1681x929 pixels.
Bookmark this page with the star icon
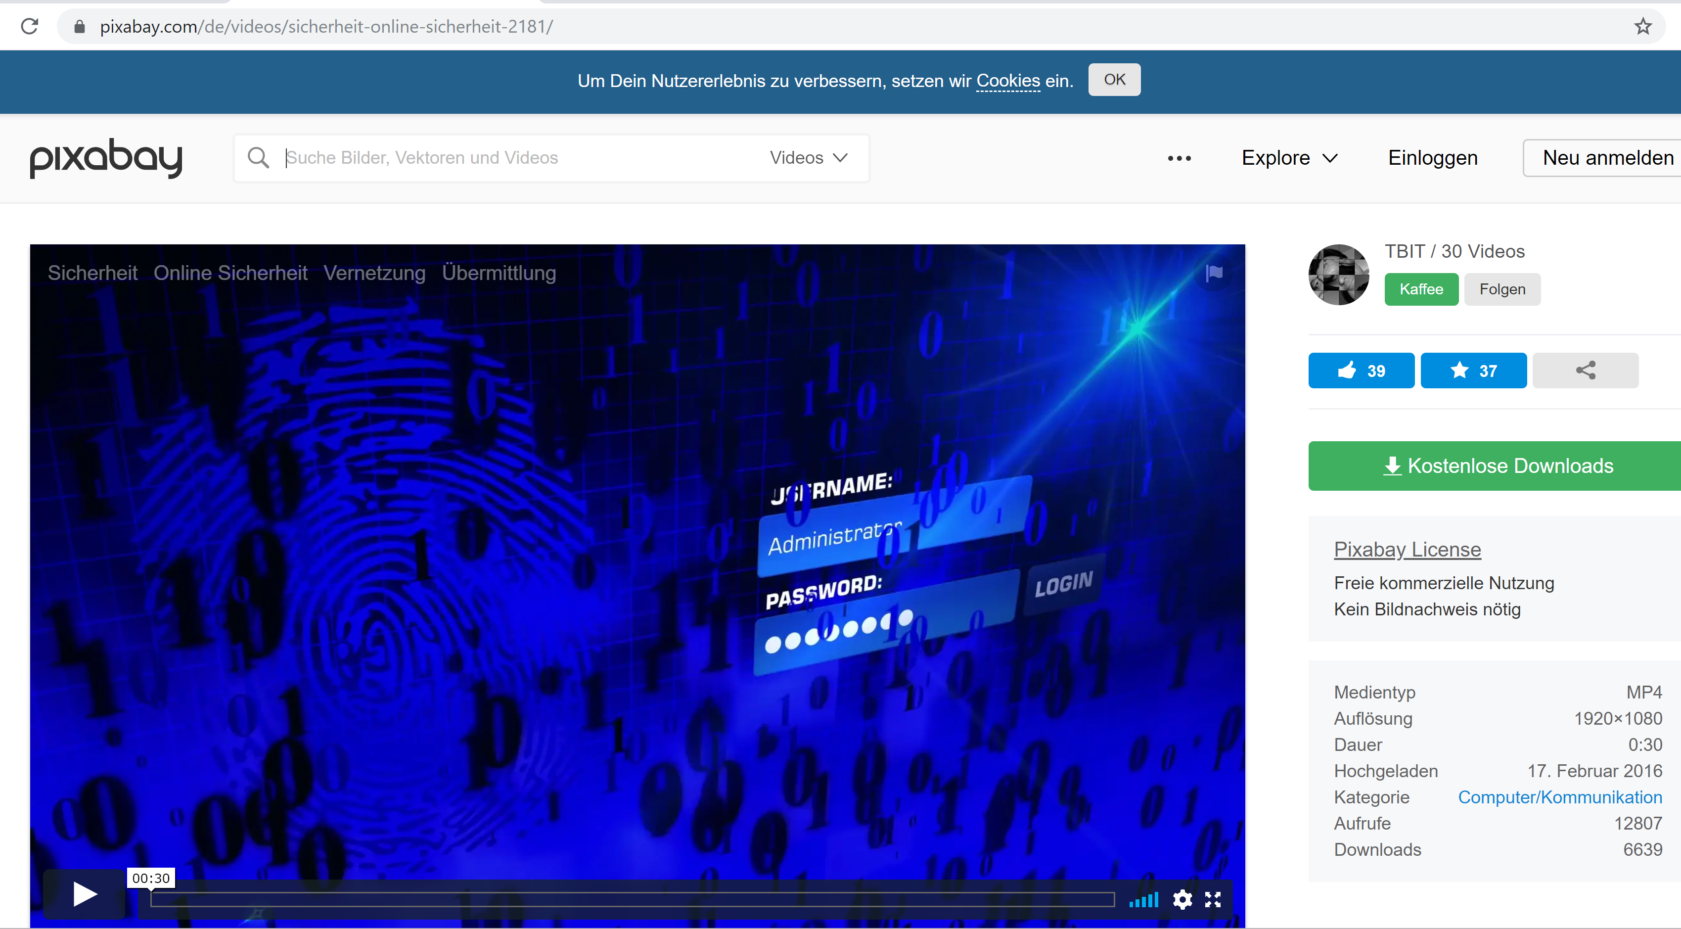1642,26
